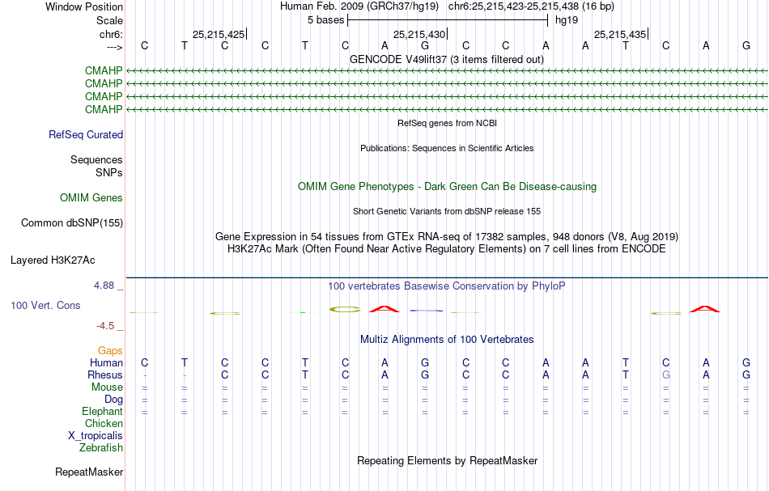Open the RepeatMasker track label

point(89,472)
